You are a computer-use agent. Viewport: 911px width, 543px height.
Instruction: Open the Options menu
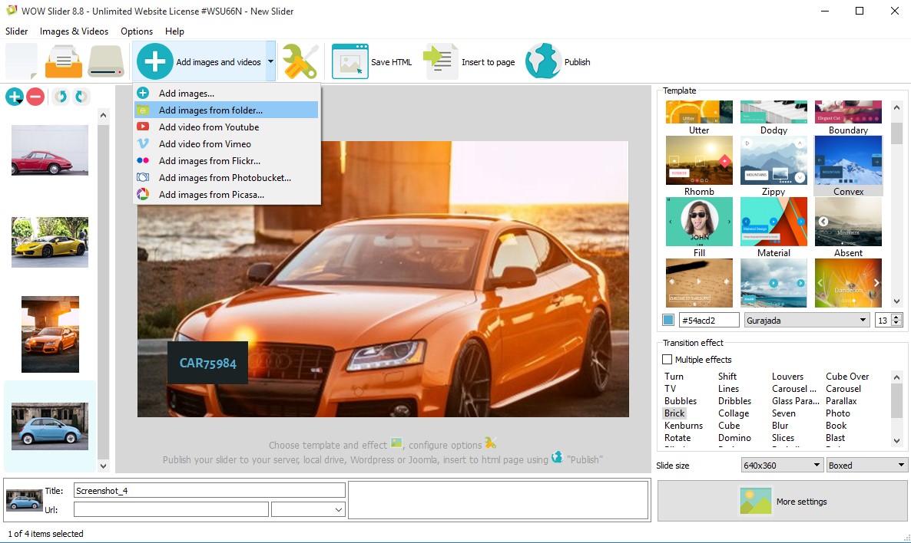(x=137, y=31)
